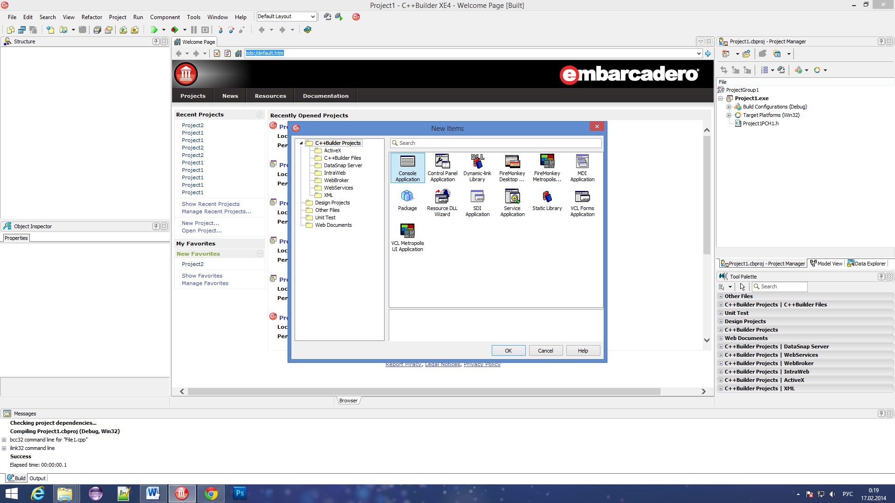Pin the Object Inspector panel

pos(156,226)
